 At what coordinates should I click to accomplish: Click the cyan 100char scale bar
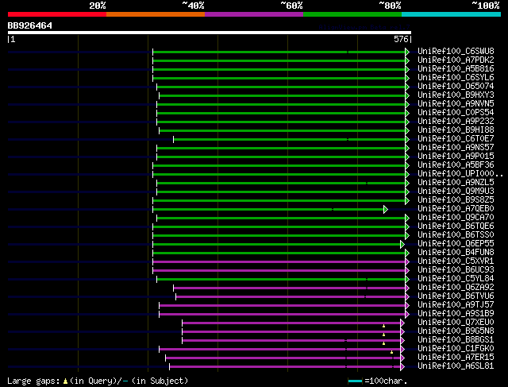click(x=355, y=381)
